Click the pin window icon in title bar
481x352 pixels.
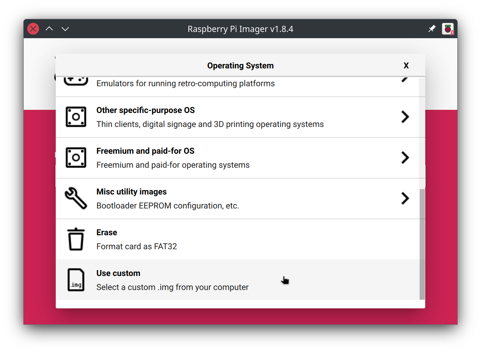432,29
